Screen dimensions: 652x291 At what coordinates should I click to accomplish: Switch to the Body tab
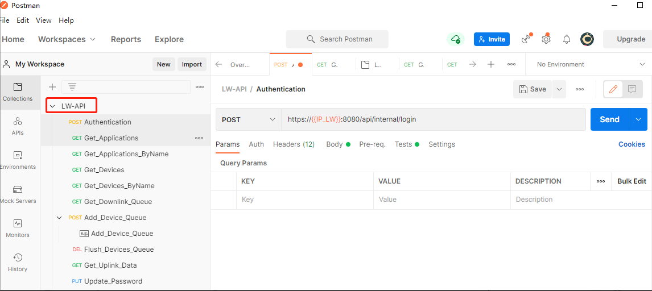(x=338, y=144)
